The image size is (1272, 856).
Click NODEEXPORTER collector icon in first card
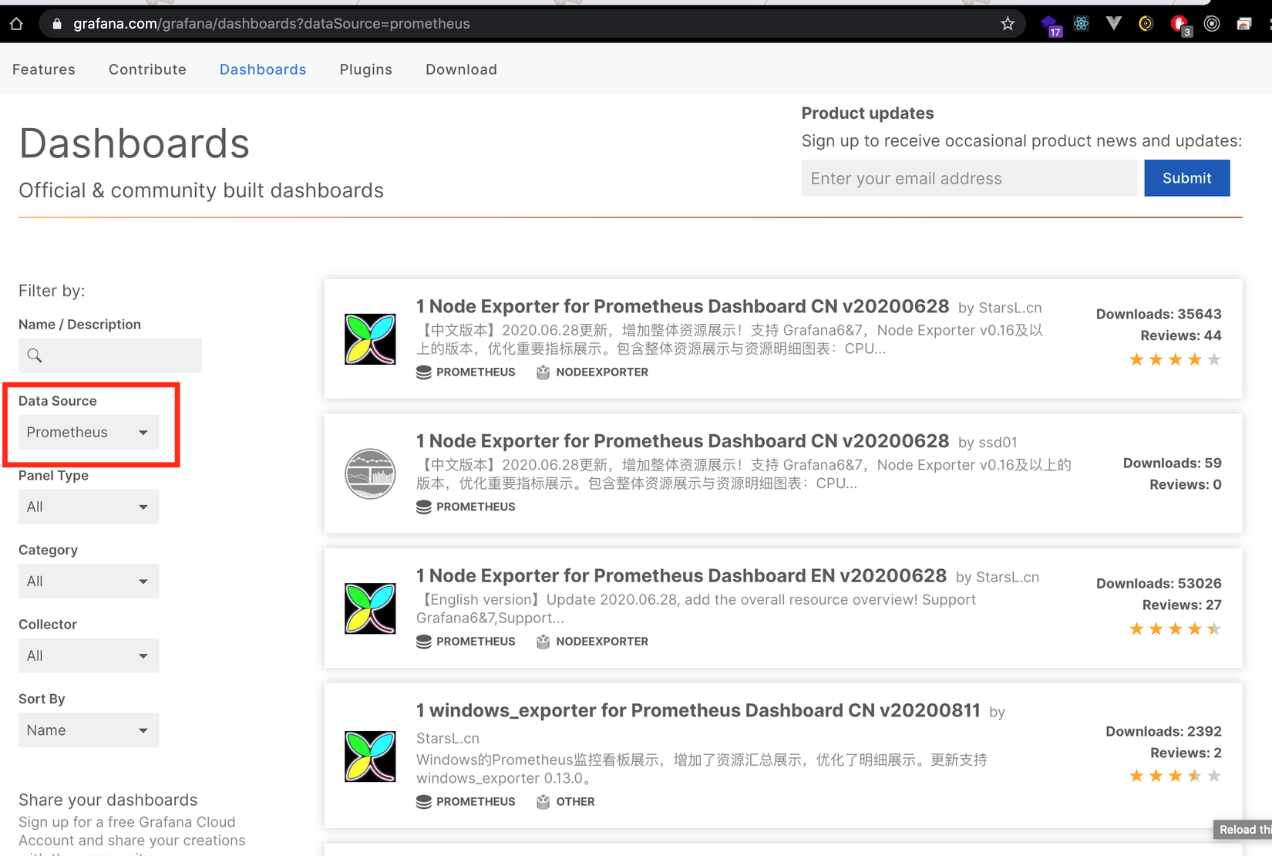[543, 372]
